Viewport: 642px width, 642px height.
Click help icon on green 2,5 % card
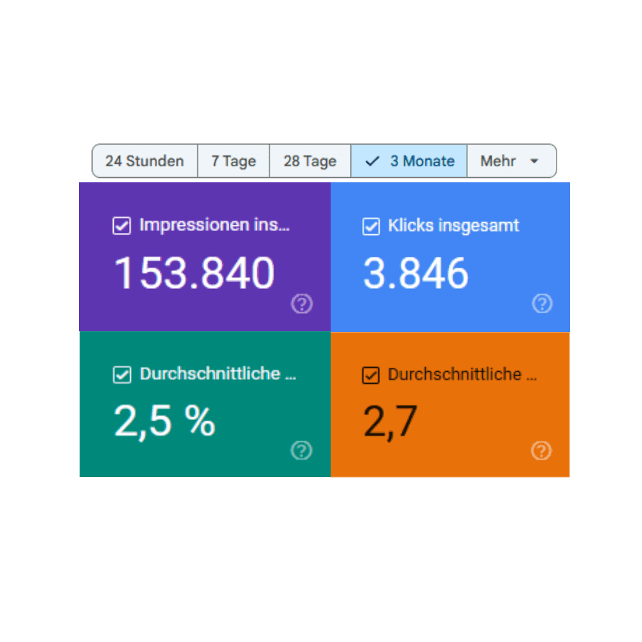click(x=301, y=451)
